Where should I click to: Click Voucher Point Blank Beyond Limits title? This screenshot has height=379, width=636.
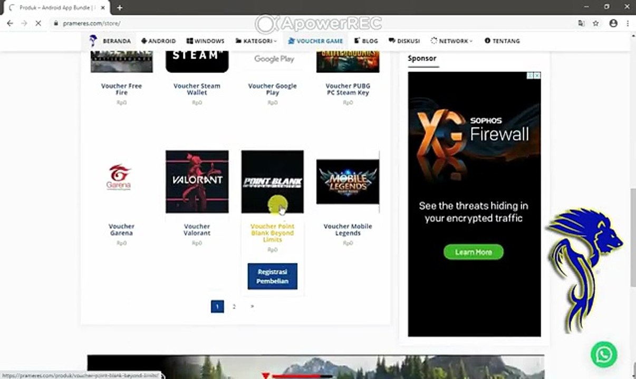coord(273,233)
